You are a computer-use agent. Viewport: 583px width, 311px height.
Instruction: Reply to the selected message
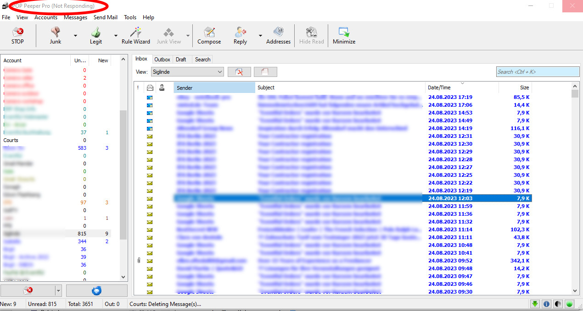point(240,36)
